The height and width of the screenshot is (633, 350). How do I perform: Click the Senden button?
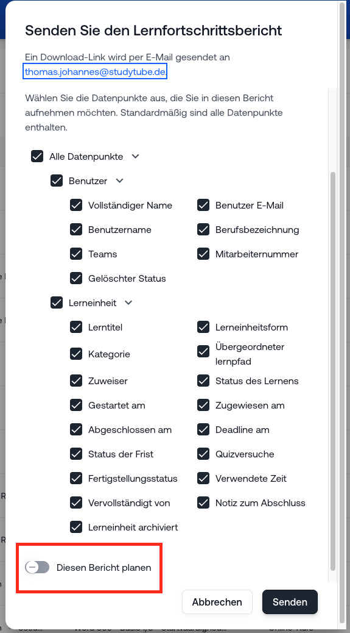[x=290, y=602]
